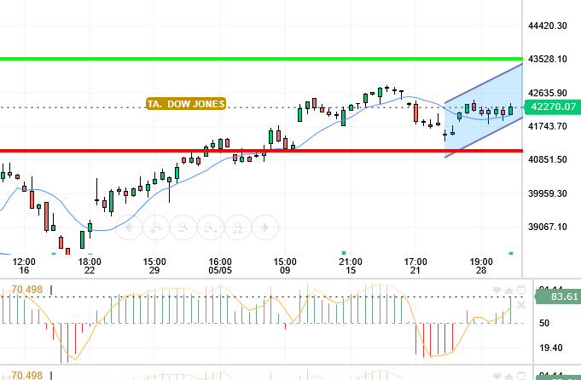The image size is (581, 380).
Task: Click the 39067.10 price axis label
Action: coord(547,227)
